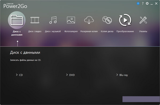
Task: Open the Photo Gallery picture icon
Action: coord(71,20)
